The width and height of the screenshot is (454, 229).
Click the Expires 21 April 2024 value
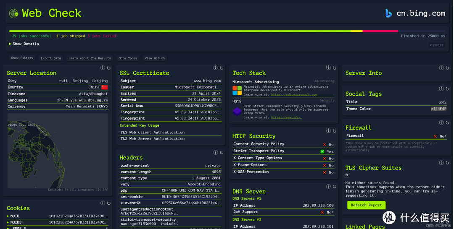(206, 93)
